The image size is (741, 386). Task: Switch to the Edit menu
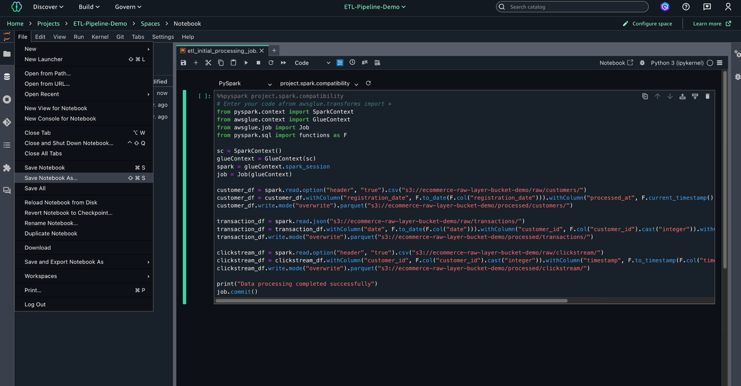coord(40,37)
